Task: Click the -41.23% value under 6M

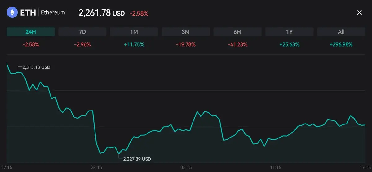Action: pyautogui.click(x=237, y=44)
